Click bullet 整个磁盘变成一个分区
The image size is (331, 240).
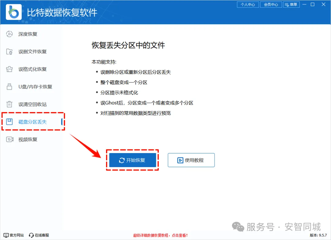point(124,82)
